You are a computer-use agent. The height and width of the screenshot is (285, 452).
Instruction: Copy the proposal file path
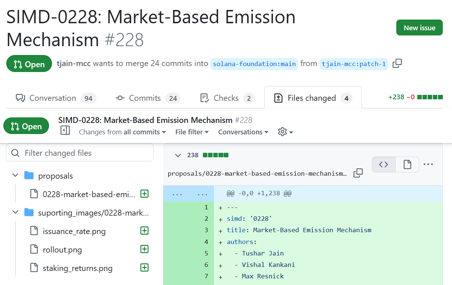point(358,173)
